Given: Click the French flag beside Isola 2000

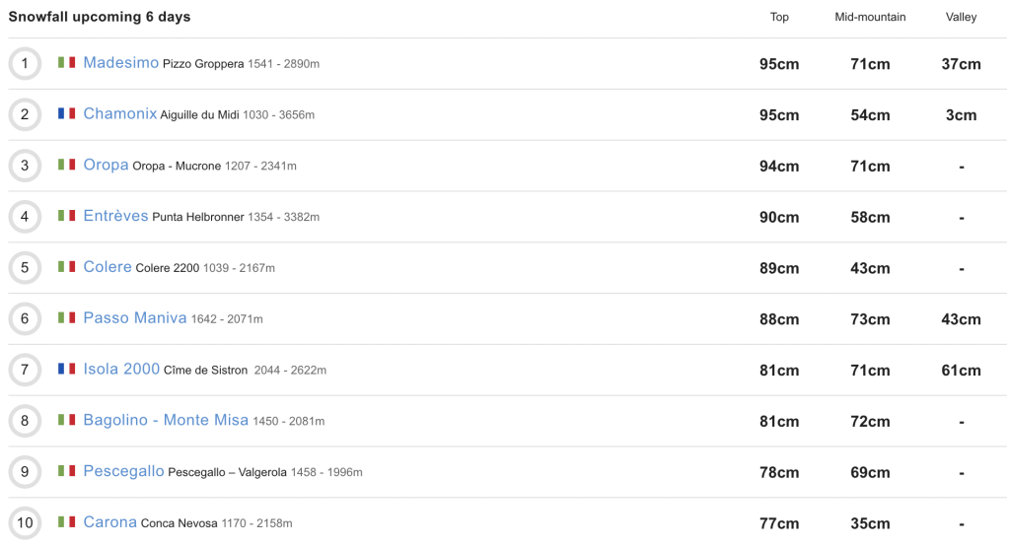Looking at the screenshot, I should (66, 370).
